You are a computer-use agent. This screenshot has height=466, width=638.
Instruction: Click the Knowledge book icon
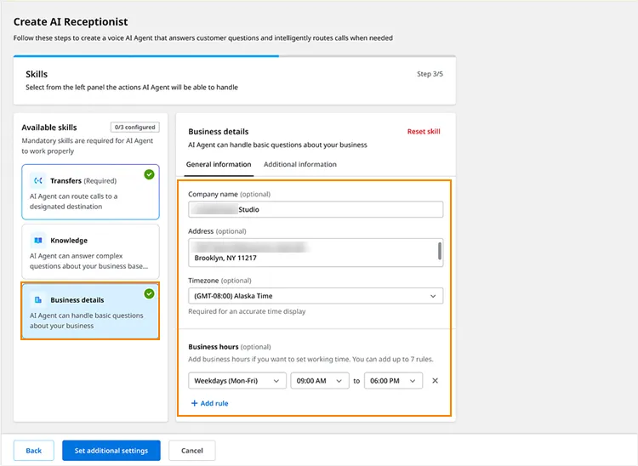coord(38,241)
